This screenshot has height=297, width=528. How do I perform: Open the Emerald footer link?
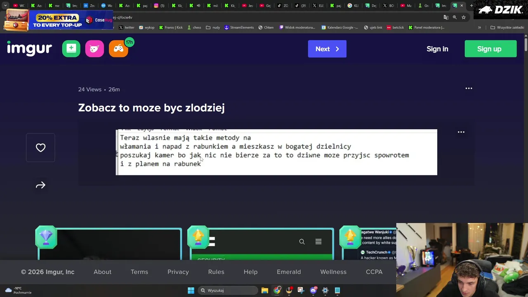click(x=289, y=272)
